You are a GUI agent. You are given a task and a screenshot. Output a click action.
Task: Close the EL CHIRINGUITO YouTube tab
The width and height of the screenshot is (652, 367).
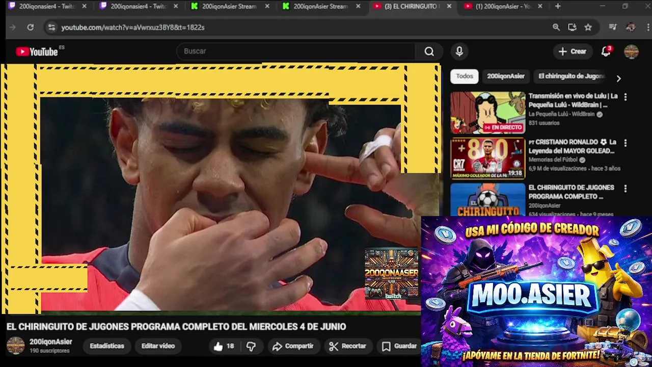pyautogui.click(x=449, y=6)
